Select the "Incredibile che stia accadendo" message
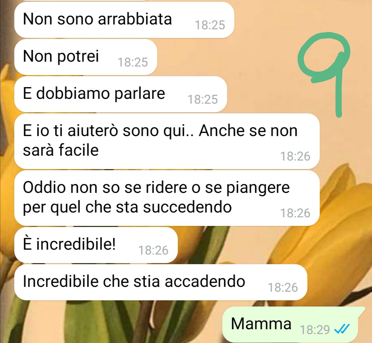This screenshot has width=372, height=343. click(x=161, y=282)
